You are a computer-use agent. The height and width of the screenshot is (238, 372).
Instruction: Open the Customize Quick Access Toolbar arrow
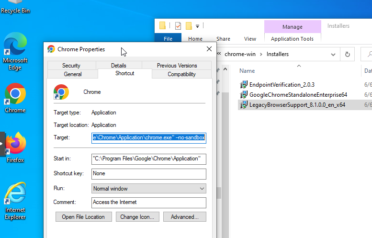click(x=197, y=26)
